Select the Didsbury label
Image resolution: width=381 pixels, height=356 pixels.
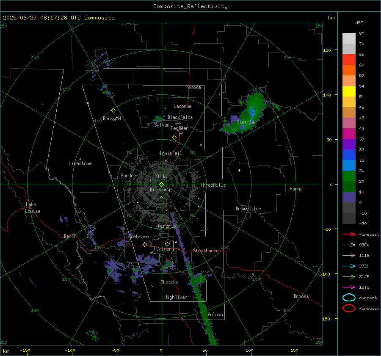160,190
